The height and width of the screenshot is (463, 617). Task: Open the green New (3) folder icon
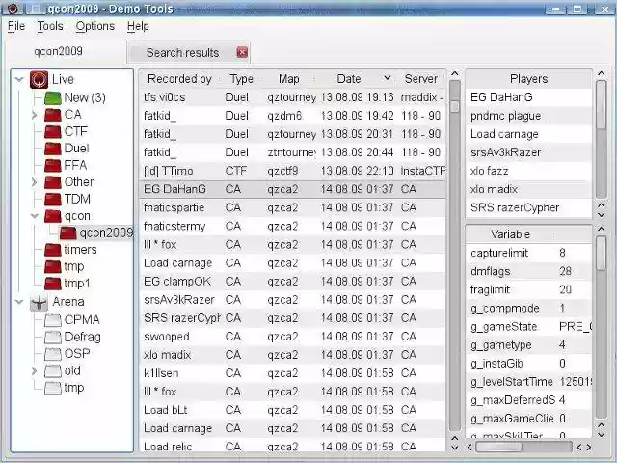(x=53, y=98)
